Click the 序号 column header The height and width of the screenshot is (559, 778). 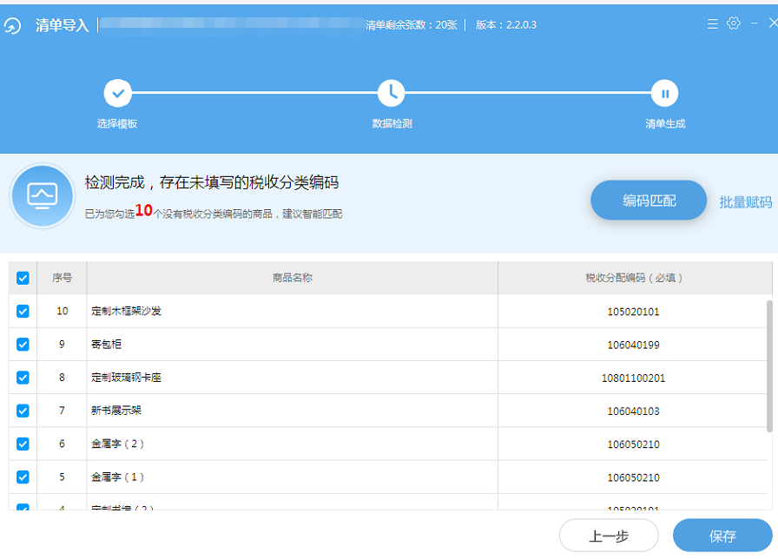62,278
